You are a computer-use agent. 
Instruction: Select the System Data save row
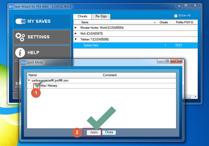coord(136,45)
